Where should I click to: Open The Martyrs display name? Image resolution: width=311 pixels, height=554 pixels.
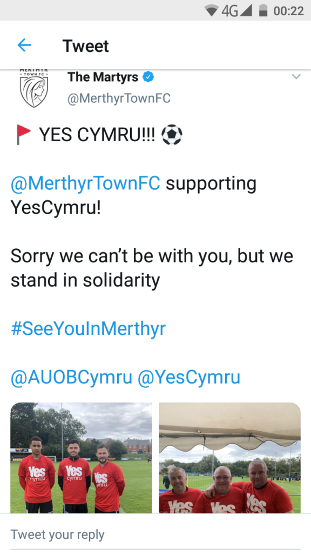pyautogui.click(x=103, y=77)
